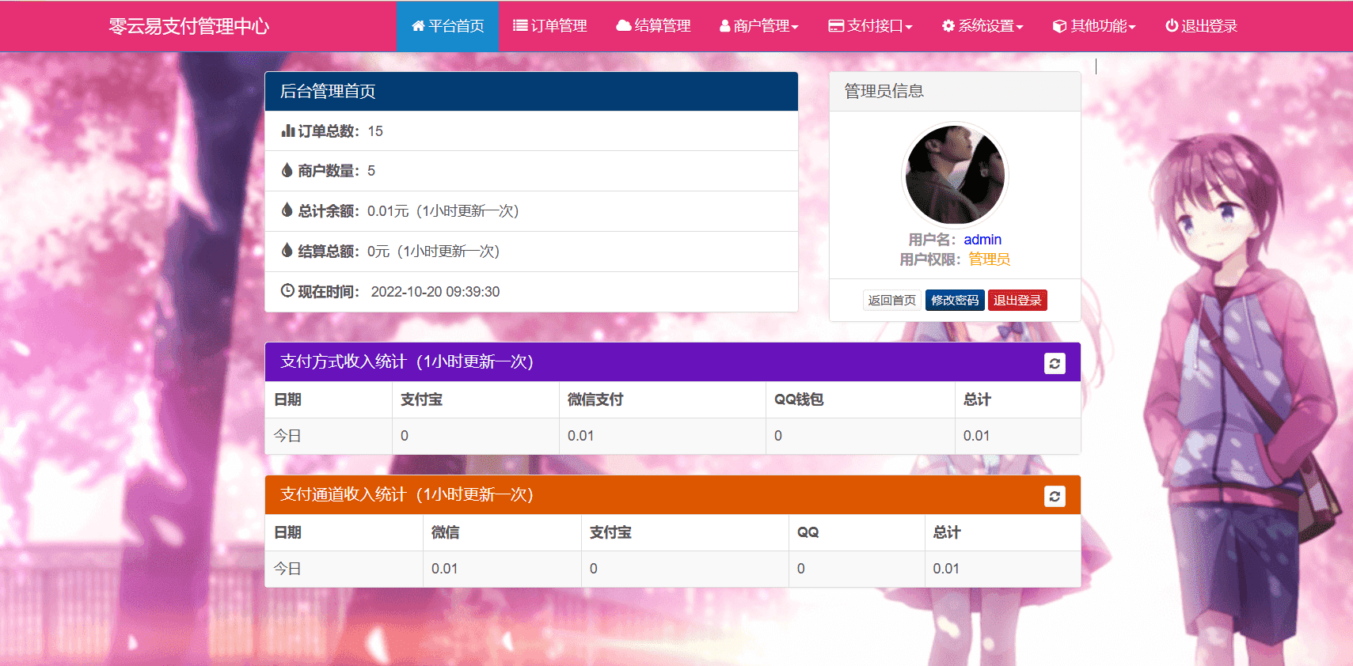This screenshot has width=1353, height=666.
Task: Click the bar chart icon beside 订单总数
Action: click(287, 131)
